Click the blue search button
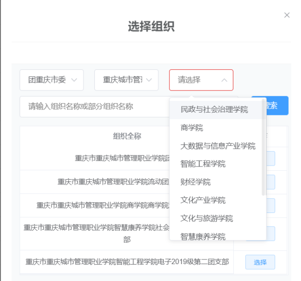Image resolution: width=301 pixels, height=281 pixels. (x=278, y=106)
